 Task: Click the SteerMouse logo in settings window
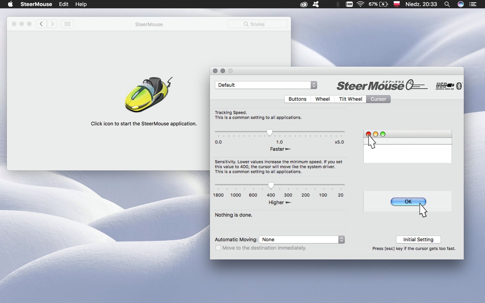[x=382, y=85]
